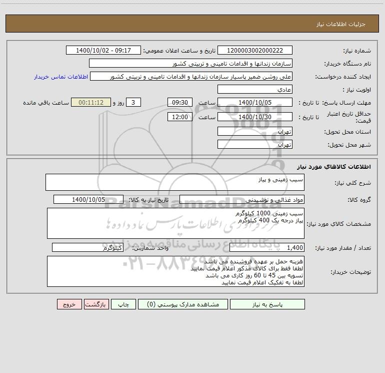Click the section heading اطلاعات کالاهای مورد نیاز
Screen dimensions: 385x373
tap(334, 167)
